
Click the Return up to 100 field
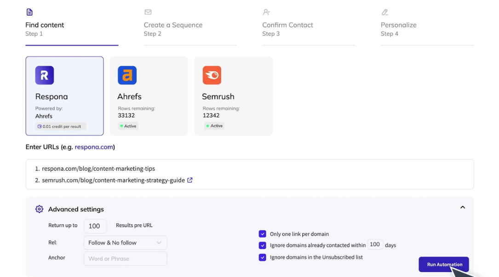pos(95,226)
